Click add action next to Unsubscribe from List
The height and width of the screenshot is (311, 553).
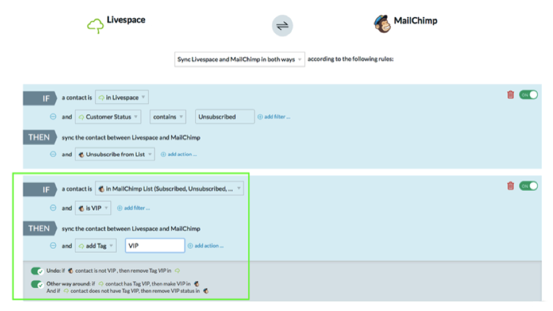pyautogui.click(x=179, y=154)
